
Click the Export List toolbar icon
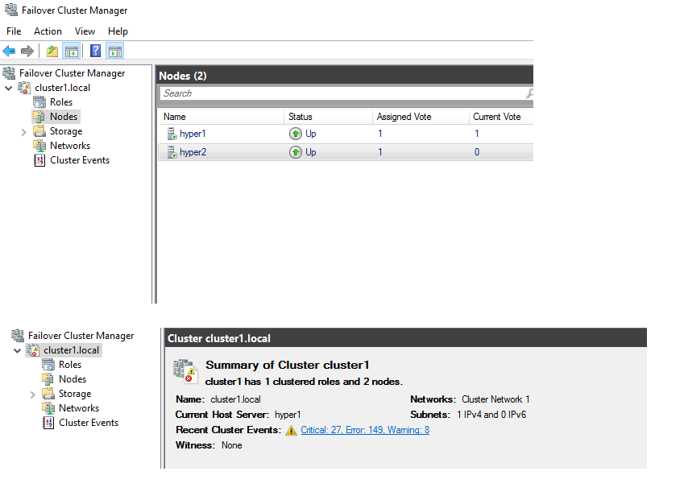[x=52, y=51]
